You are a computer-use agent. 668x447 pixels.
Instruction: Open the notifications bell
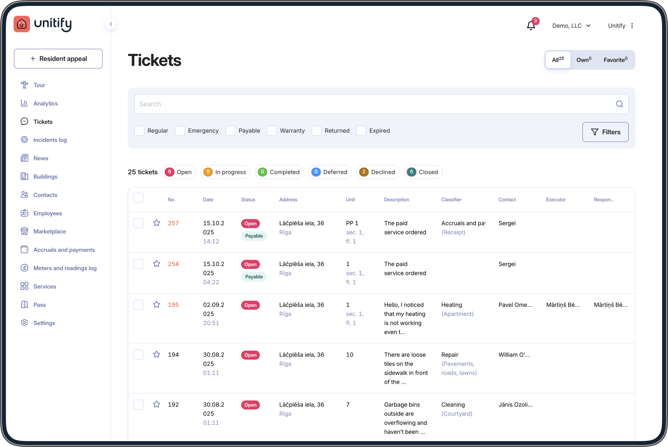pyautogui.click(x=531, y=25)
